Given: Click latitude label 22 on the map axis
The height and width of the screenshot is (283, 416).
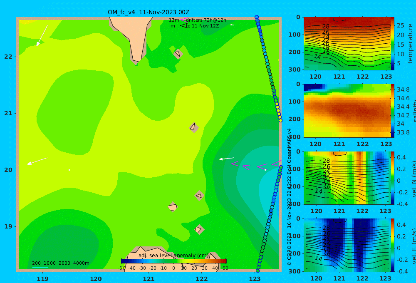Looking at the screenshot, I should 8,57.
